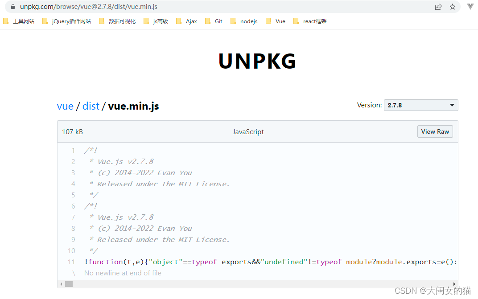Viewport: 478px width, 299px height.
Task: Open the Git bookmark folder
Action: click(214, 21)
